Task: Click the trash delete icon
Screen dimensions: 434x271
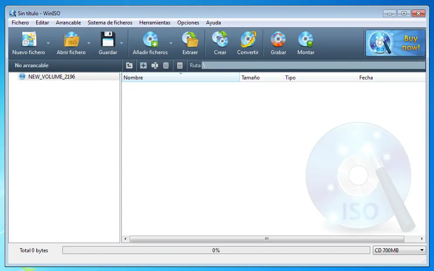Action: 166,65
